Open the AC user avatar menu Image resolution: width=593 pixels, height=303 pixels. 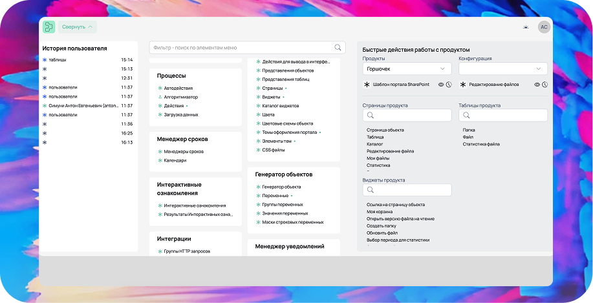point(544,26)
